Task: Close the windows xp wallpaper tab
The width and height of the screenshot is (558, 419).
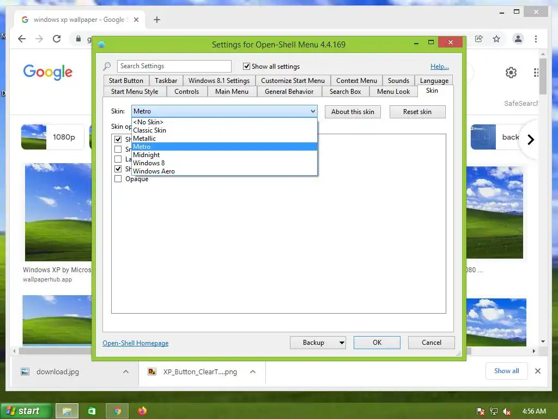Action: (136, 20)
